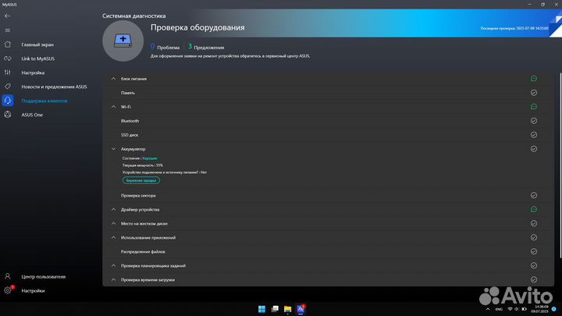The image size is (562, 316).
Task: Click the green suggestion icon for Wi-Fi
Action: 534,107
